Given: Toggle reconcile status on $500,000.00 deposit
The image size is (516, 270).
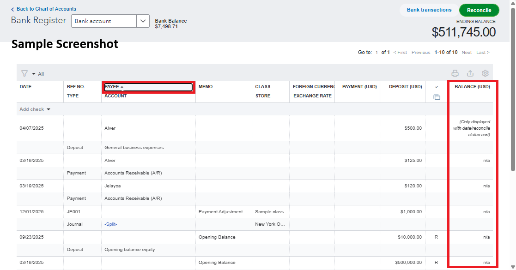Looking at the screenshot, I should 437,263.
